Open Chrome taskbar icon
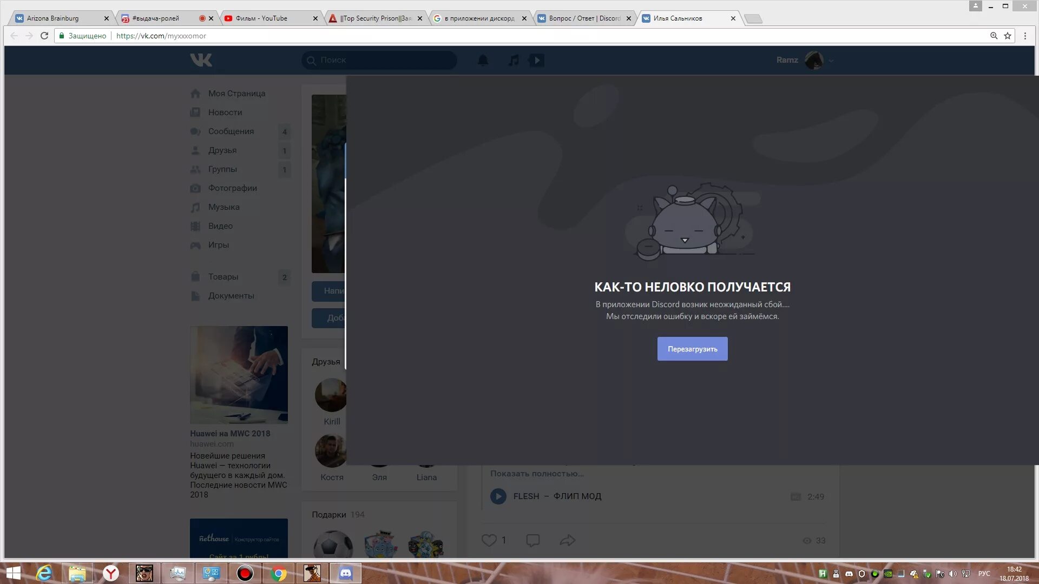This screenshot has height=584, width=1039. click(279, 573)
